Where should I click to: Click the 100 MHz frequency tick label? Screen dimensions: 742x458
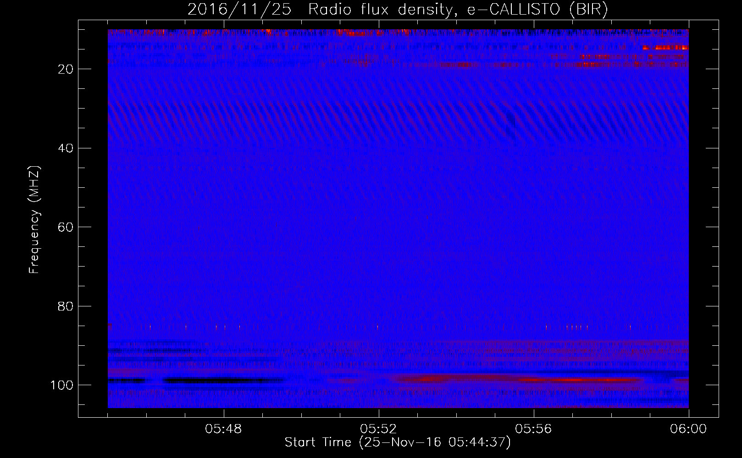pyautogui.click(x=62, y=385)
